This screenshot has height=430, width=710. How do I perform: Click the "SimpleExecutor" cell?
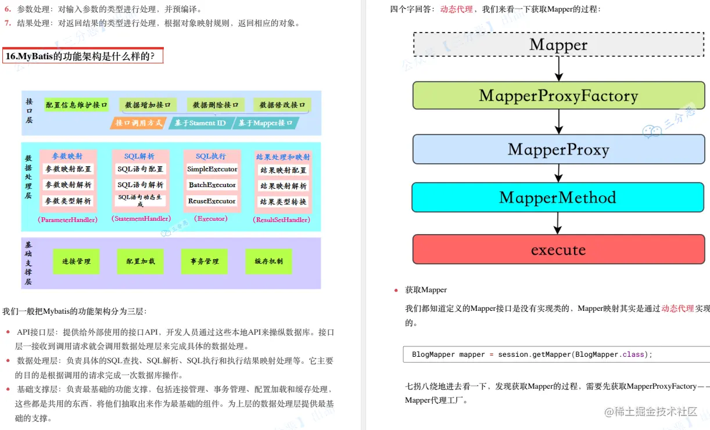[x=212, y=169]
